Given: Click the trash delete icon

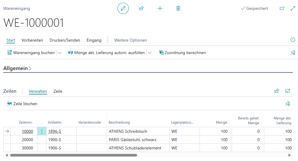Looking at the screenshot, I should click(178, 8).
